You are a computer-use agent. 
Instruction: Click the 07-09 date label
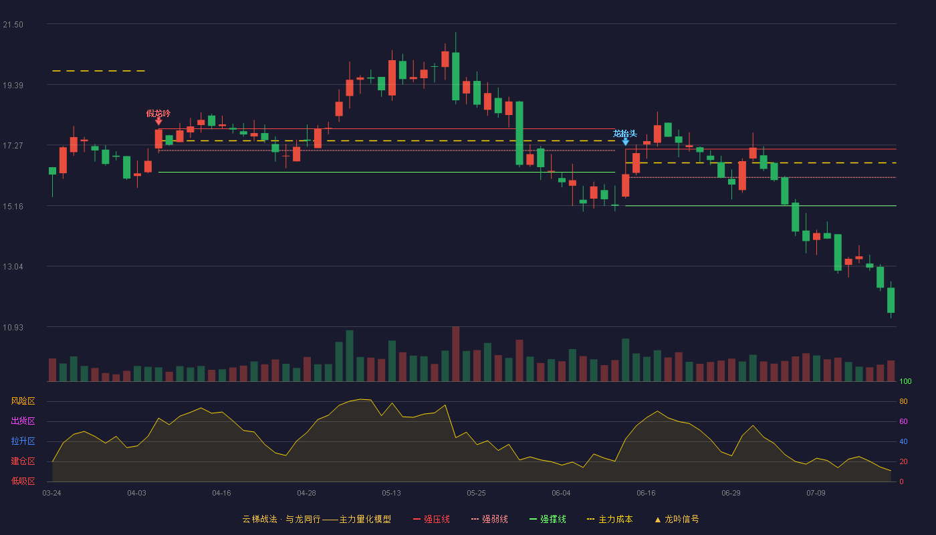coord(816,493)
